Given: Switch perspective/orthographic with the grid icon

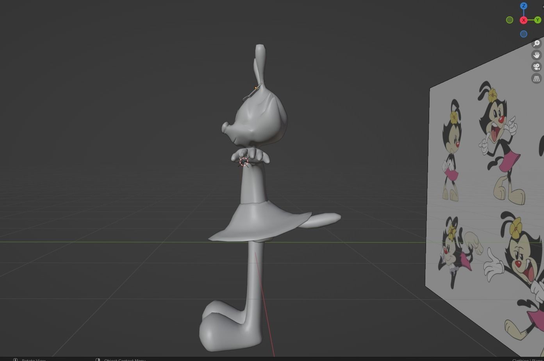Looking at the screenshot, I should pyautogui.click(x=537, y=78).
